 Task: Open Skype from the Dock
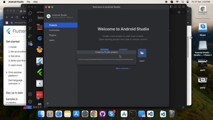111,114
